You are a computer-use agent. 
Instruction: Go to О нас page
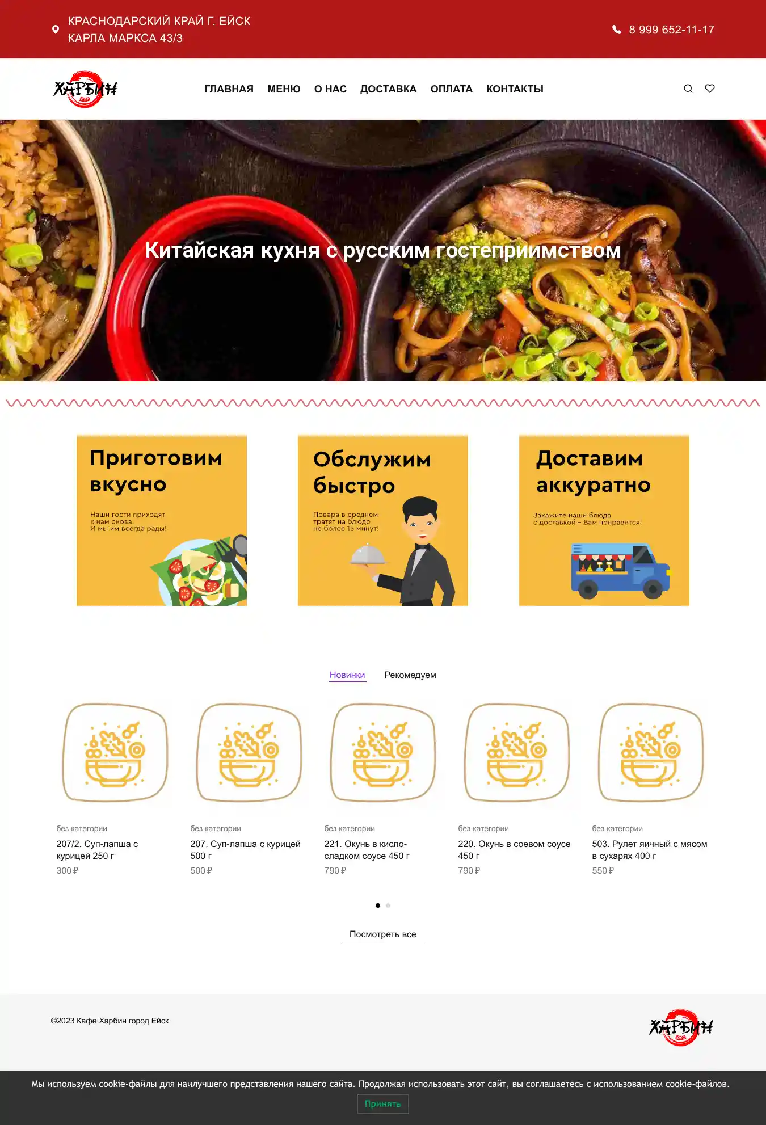point(330,89)
